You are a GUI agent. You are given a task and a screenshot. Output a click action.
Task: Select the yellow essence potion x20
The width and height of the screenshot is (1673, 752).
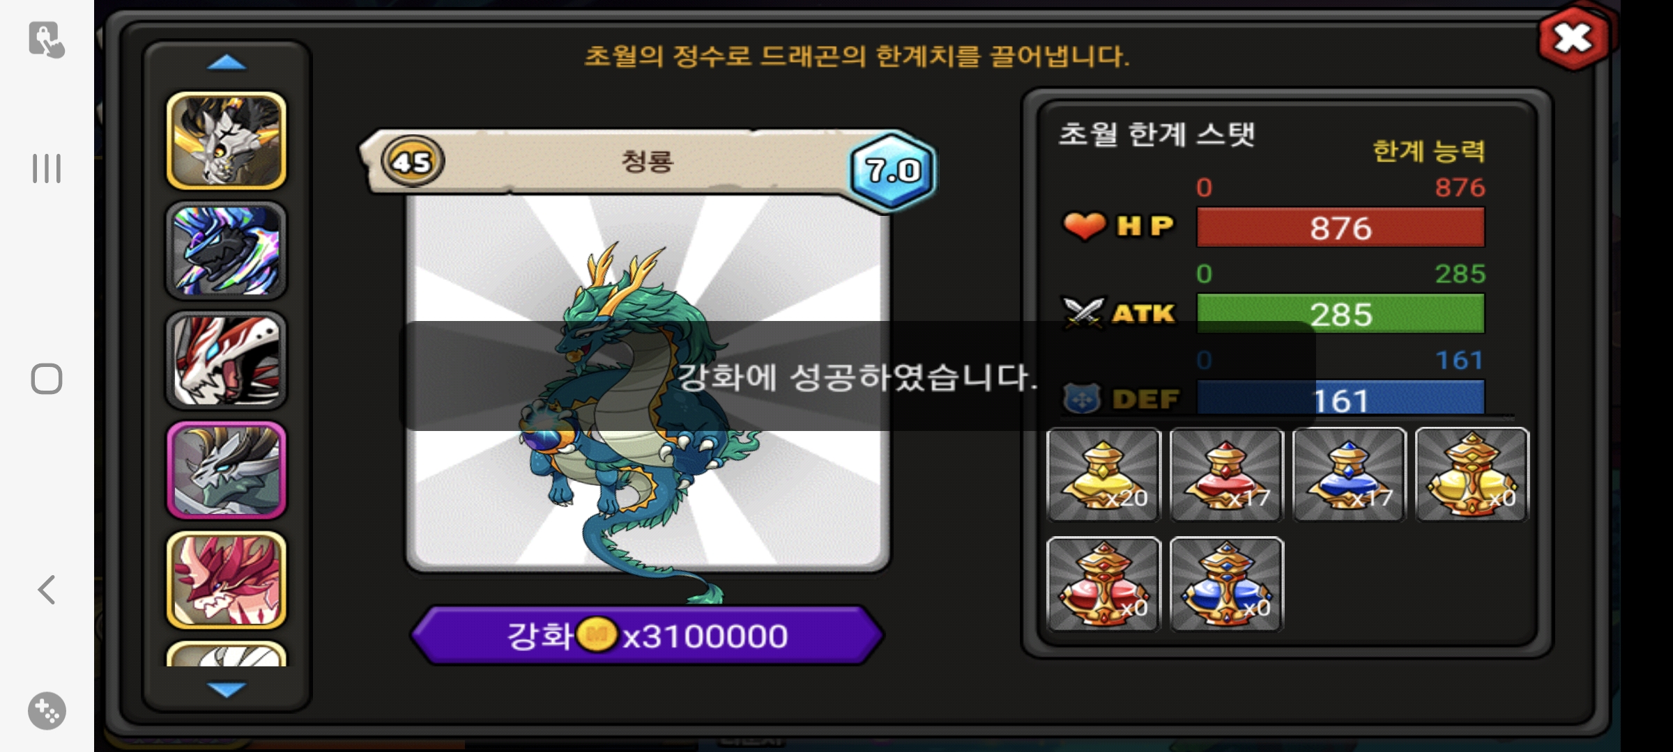1103,474
